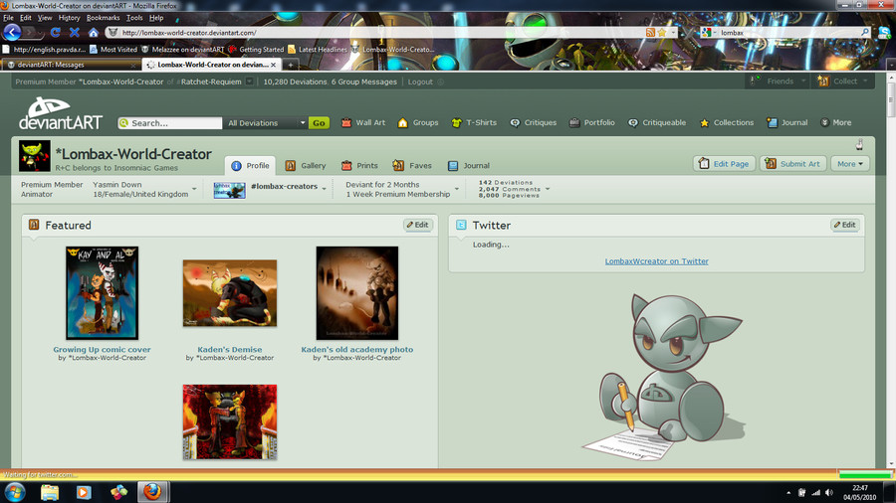Subscribe via the RSS feed icon

[650, 33]
